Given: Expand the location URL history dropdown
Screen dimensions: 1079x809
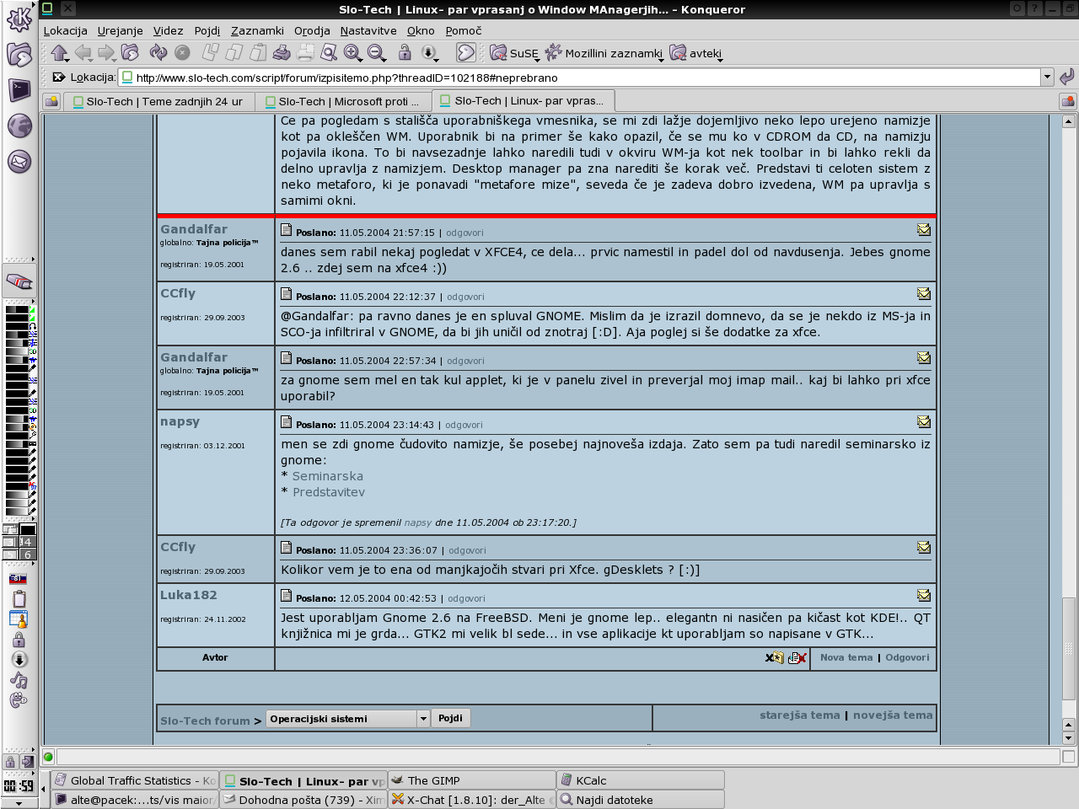Looking at the screenshot, I should point(1047,77).
